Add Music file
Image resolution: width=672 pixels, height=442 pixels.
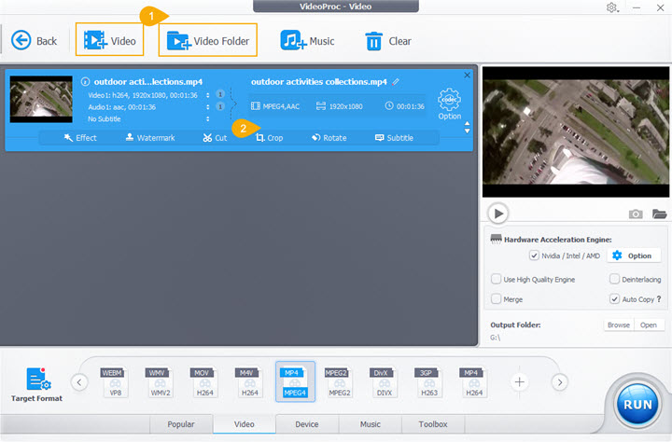click(307, 41)
